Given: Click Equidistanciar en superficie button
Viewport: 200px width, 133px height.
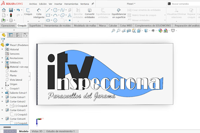Looking at the screenshot, I should pos(119,14).
